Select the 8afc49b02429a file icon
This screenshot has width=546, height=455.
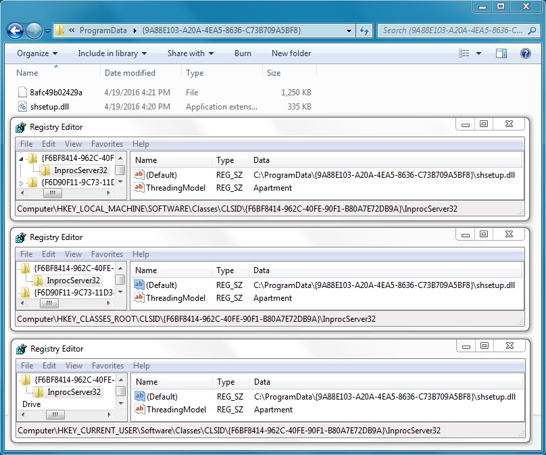23,92
